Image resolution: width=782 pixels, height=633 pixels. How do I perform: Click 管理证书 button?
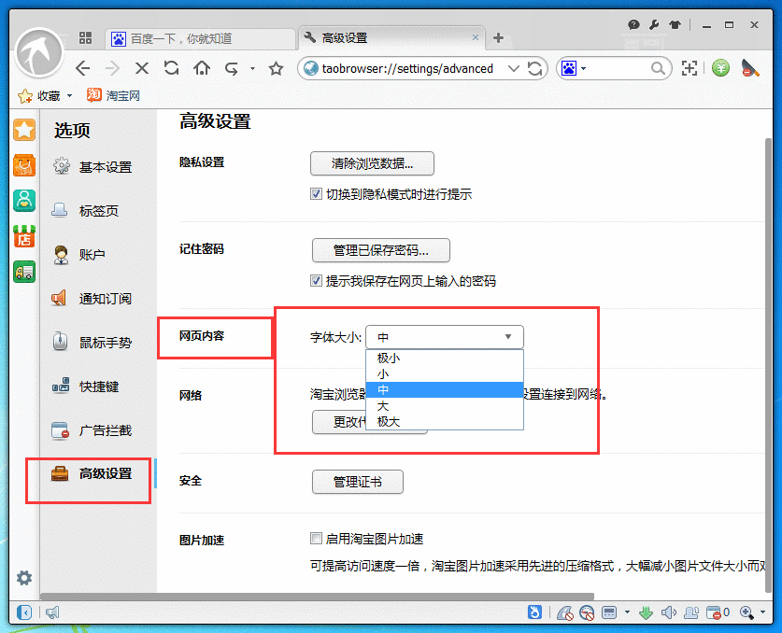point(358,482)
